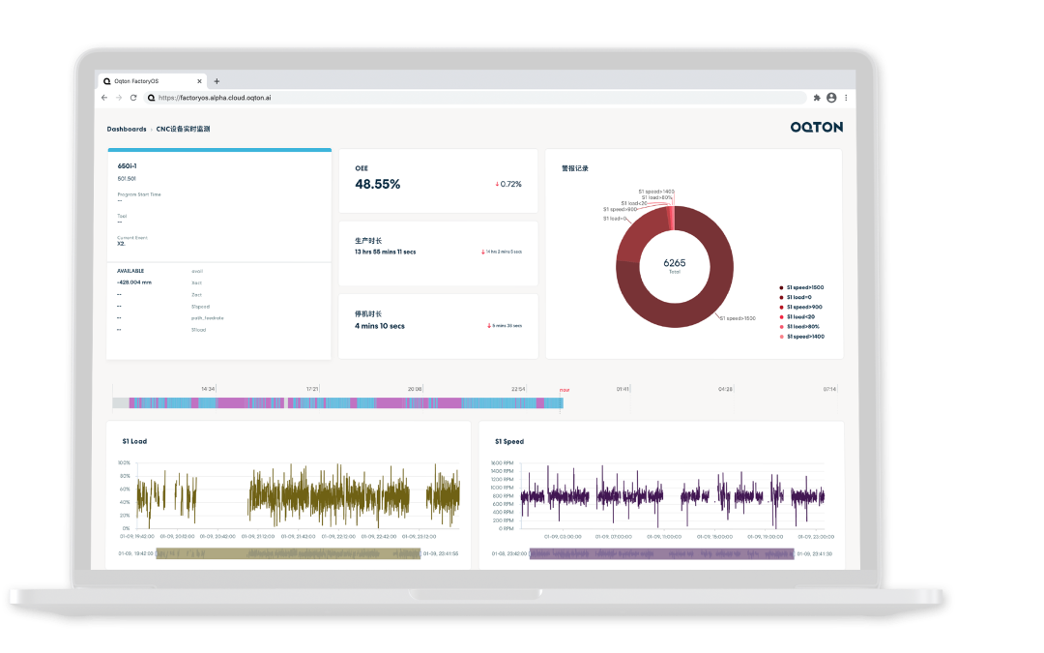Select the 650i-1 machine title
This screenshot has height=653, width=1044.
(x=128, y=166)
